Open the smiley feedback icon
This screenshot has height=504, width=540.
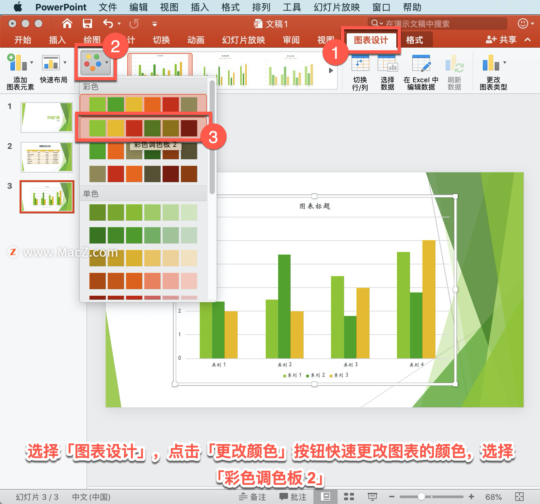(x=523, y=24)
